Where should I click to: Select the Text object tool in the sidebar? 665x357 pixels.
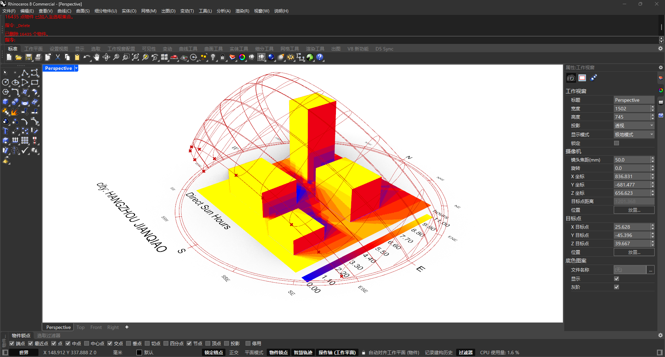(6, 131)
